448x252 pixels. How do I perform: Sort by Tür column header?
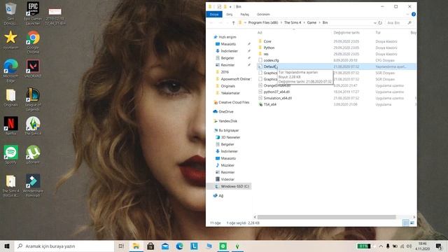[x=378, y=33]
